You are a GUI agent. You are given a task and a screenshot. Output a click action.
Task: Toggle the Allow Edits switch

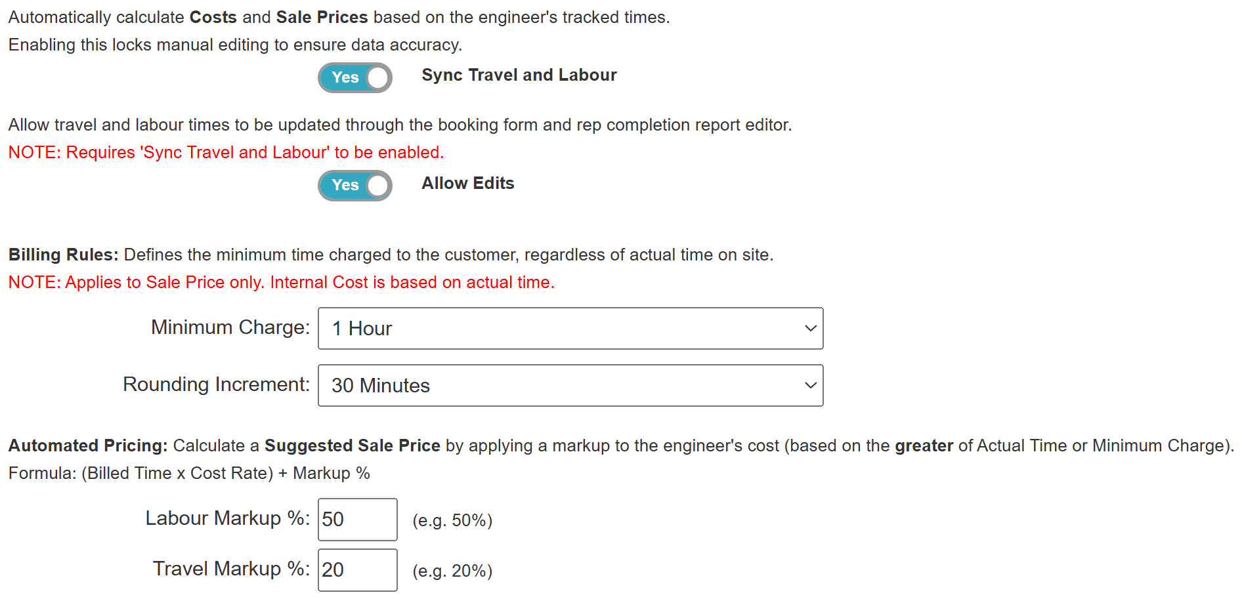click(354, 186)
